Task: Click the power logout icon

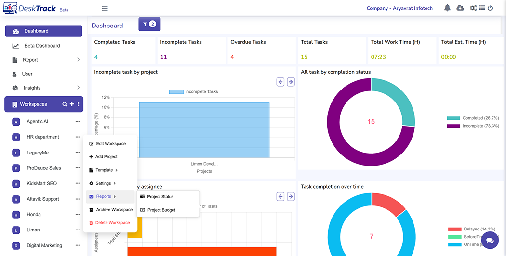Action: point(490,8)
